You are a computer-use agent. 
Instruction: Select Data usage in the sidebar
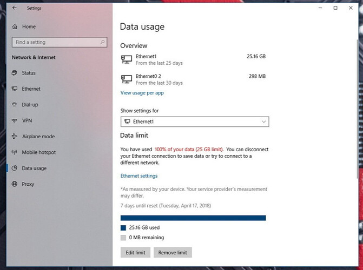pos(34,168)
